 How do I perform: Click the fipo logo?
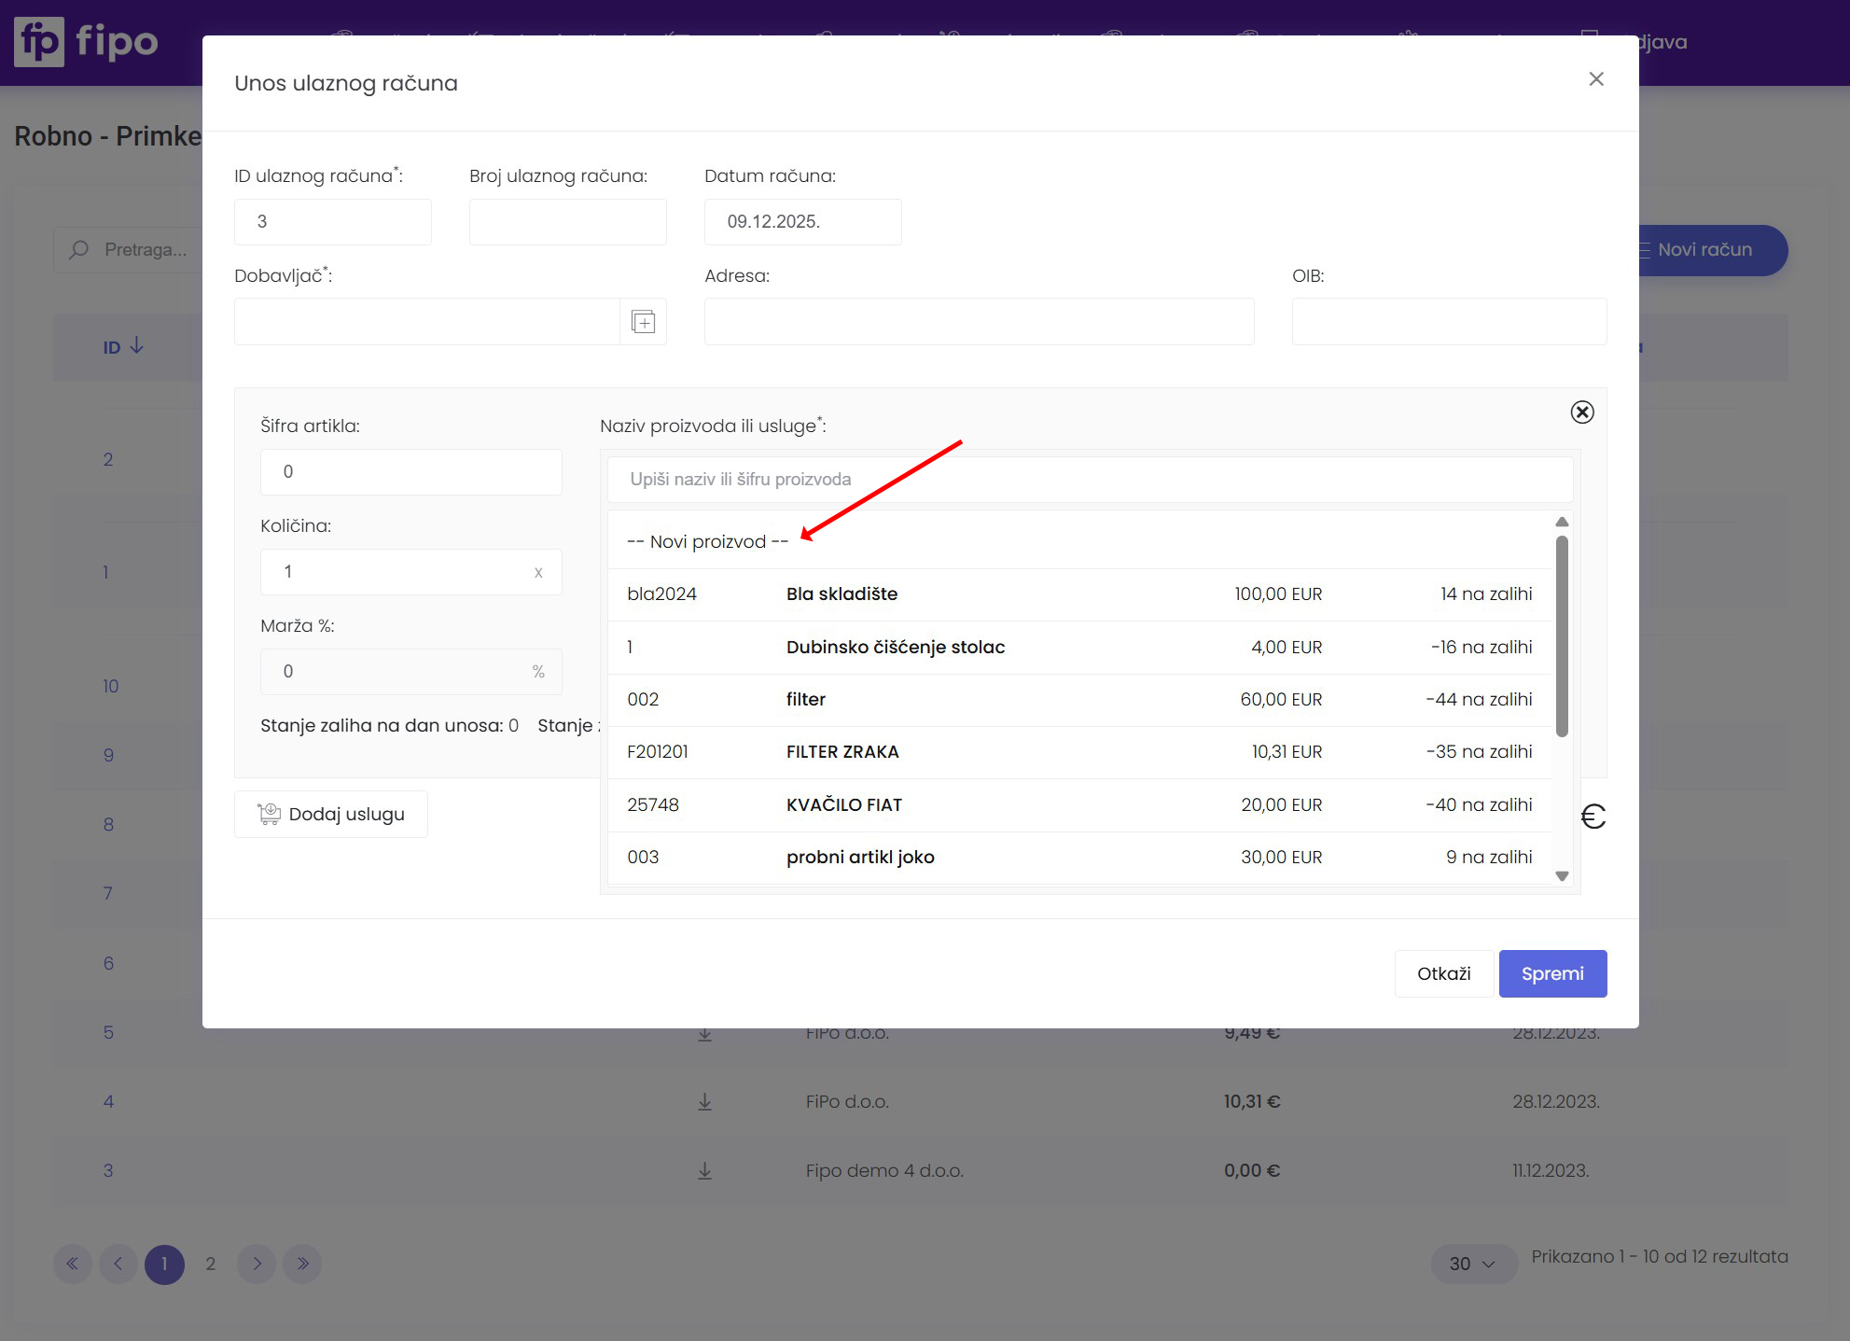click(x=86, y=42)
